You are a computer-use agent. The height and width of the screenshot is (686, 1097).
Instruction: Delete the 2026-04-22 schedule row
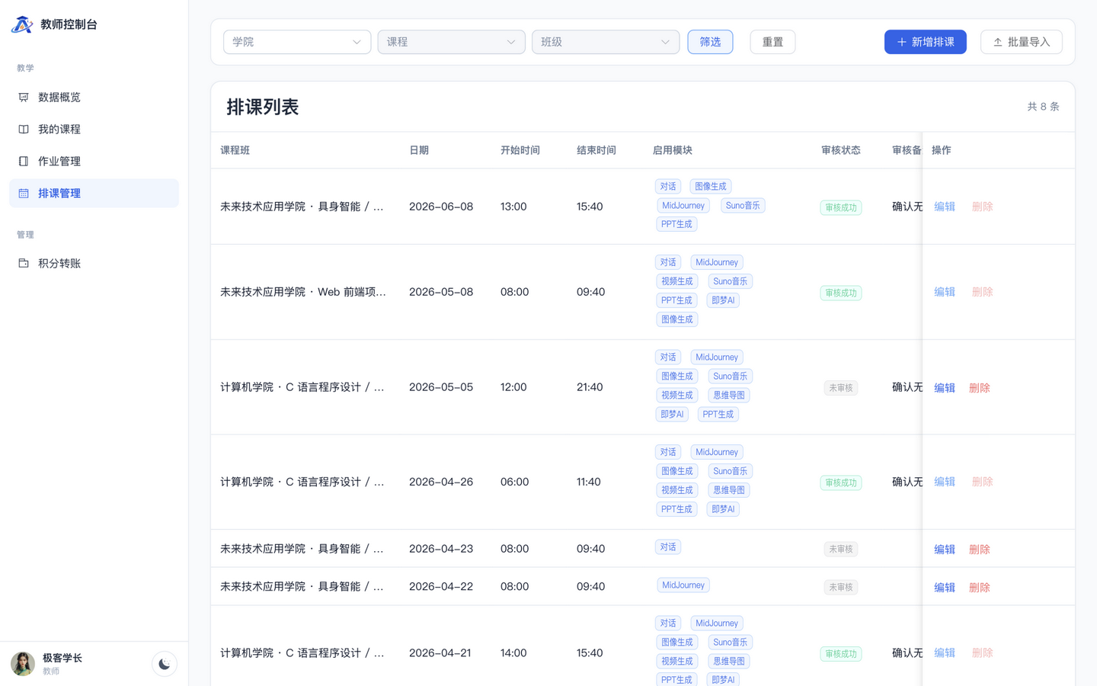tap(980, 588)
